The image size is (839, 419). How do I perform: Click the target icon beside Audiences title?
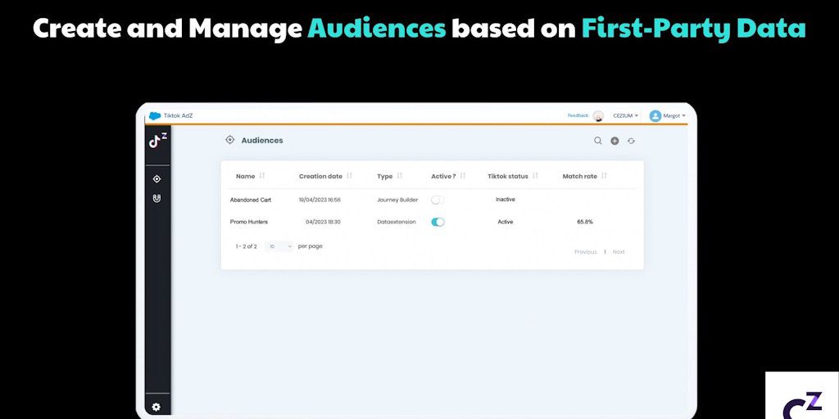point(230,140)
